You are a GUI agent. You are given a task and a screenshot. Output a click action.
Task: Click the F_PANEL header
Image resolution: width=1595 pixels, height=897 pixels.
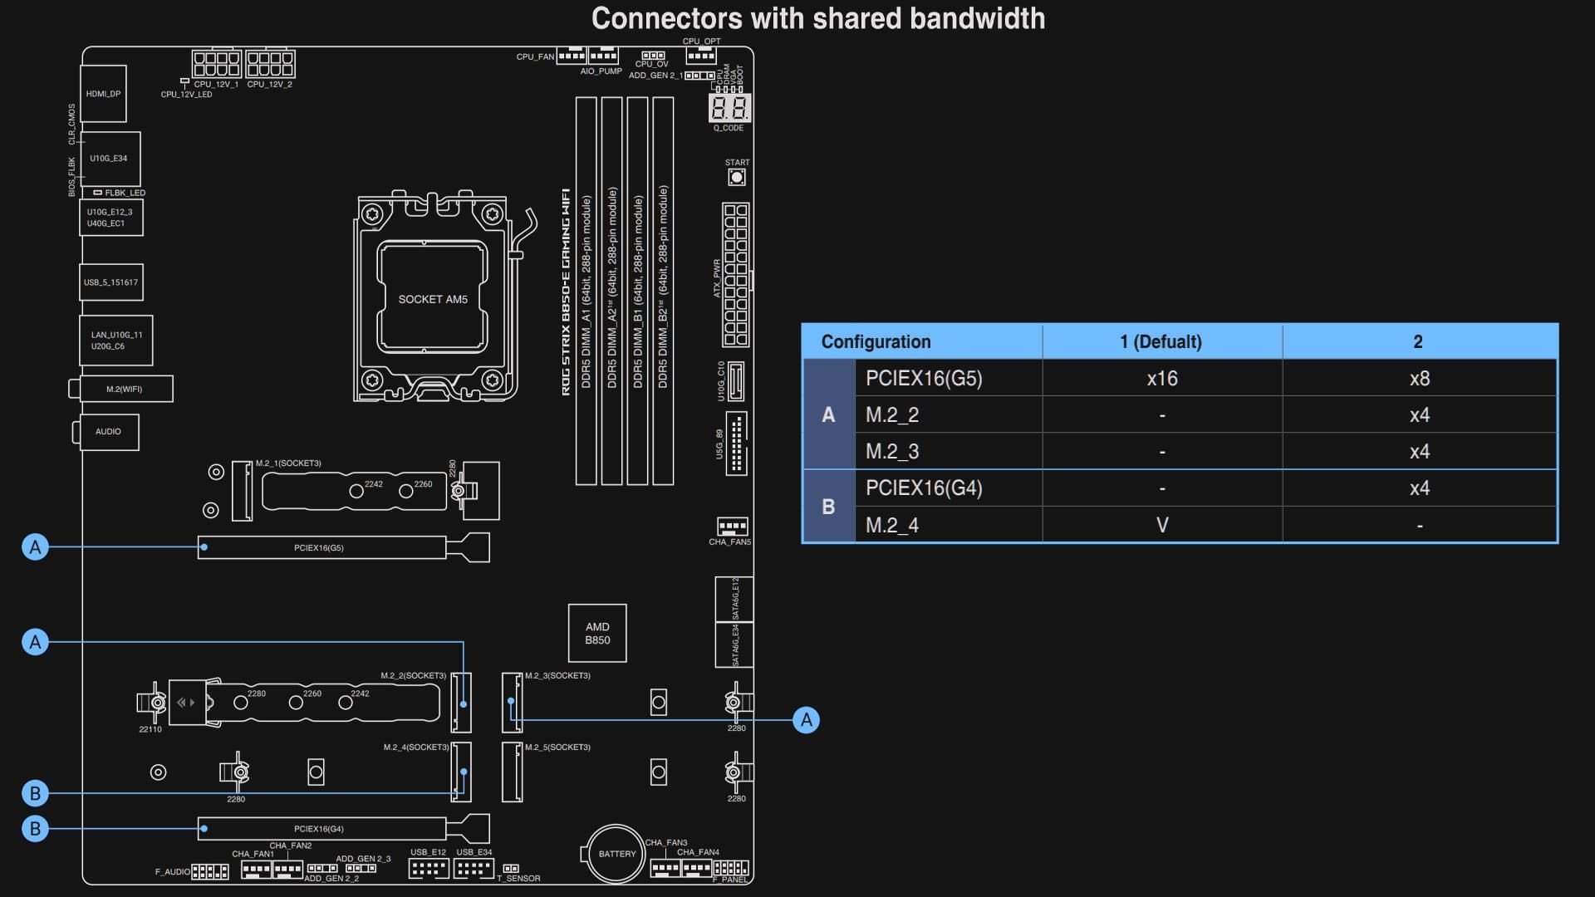click(731, 869)
